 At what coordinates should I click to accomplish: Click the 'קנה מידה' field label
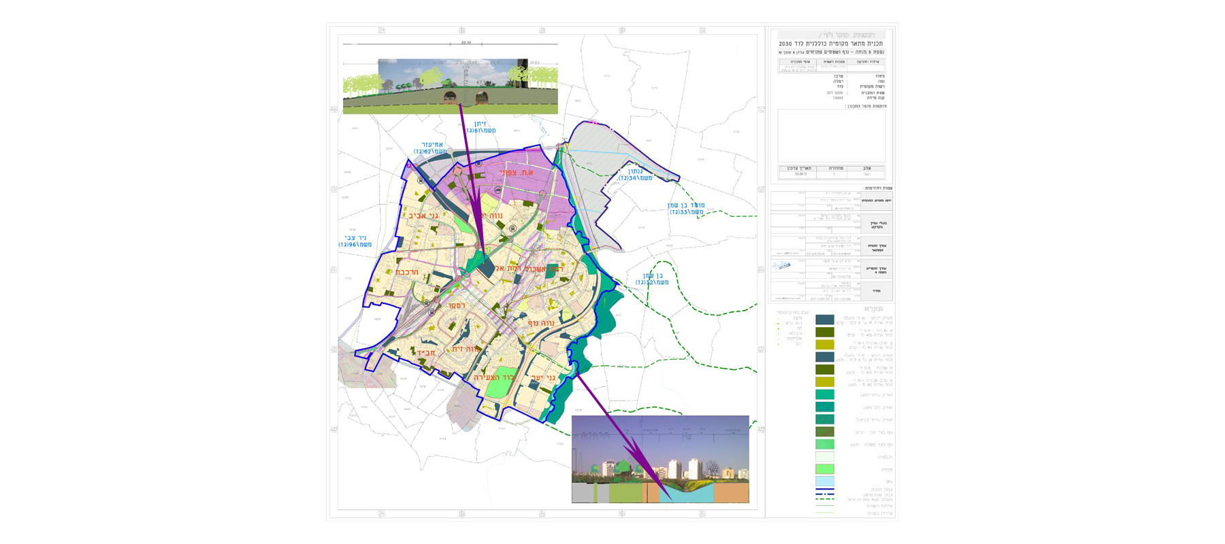click(877, 98)
